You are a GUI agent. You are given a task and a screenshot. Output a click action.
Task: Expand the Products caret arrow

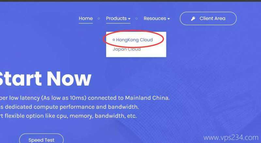129,19
